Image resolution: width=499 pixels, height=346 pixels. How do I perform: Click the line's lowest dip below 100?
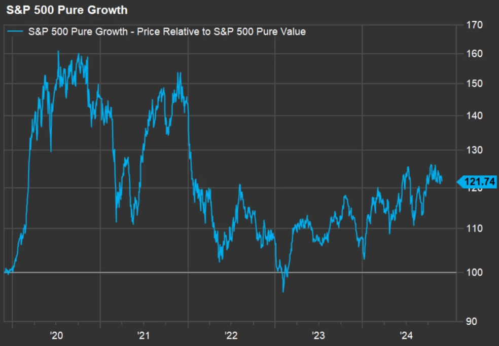pos(283,291)
